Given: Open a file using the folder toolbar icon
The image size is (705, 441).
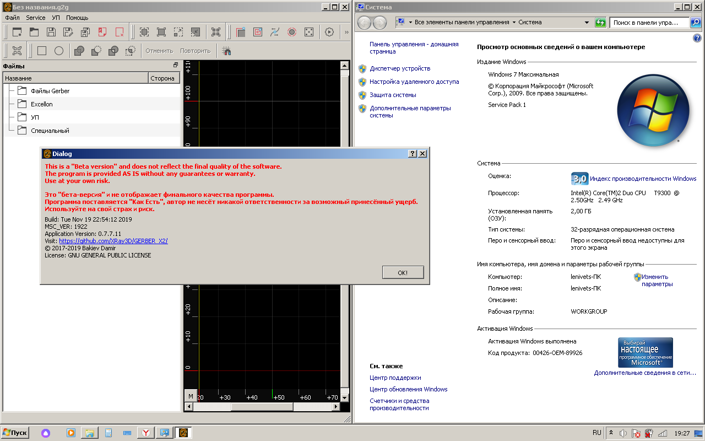Looking at the screenshot, I should [x=34, y=32].
